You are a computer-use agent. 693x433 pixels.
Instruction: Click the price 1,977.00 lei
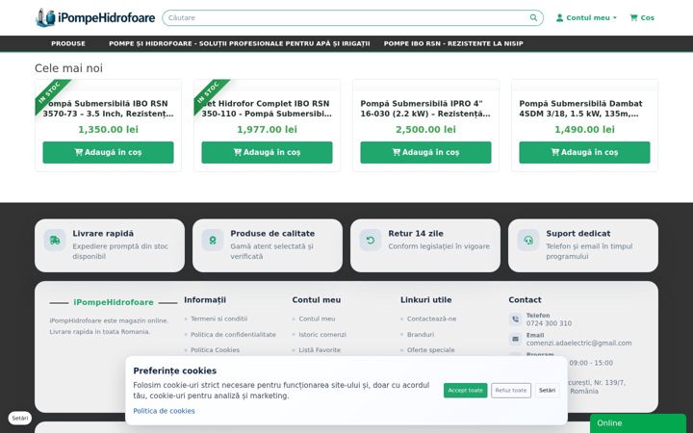click(x=267, y=130)
